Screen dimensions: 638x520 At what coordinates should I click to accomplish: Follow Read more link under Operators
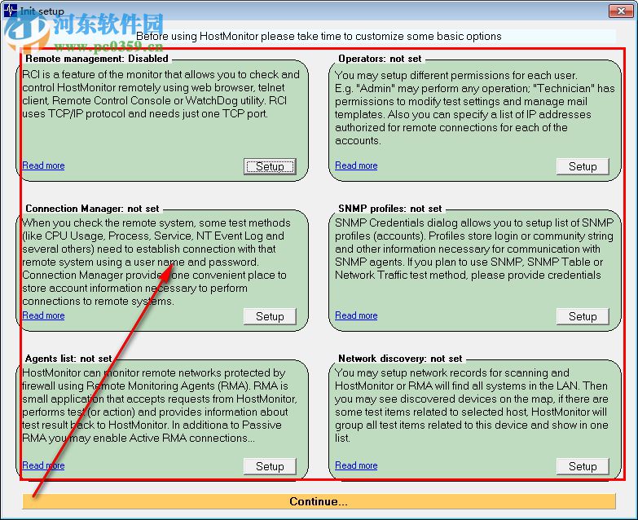coord(356,165)
